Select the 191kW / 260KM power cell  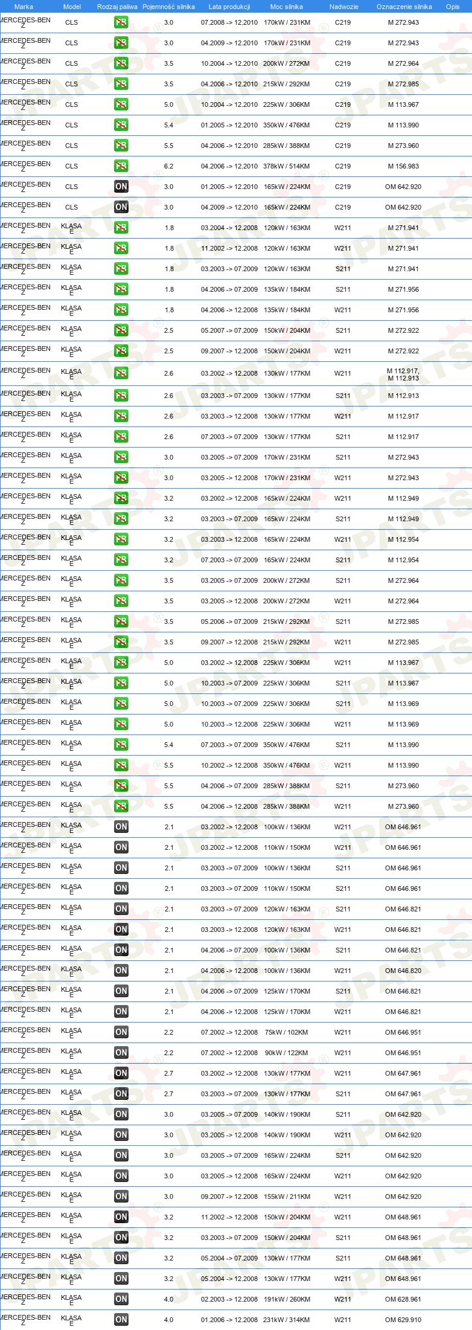pyautogui.click(x=287, y=1299)
